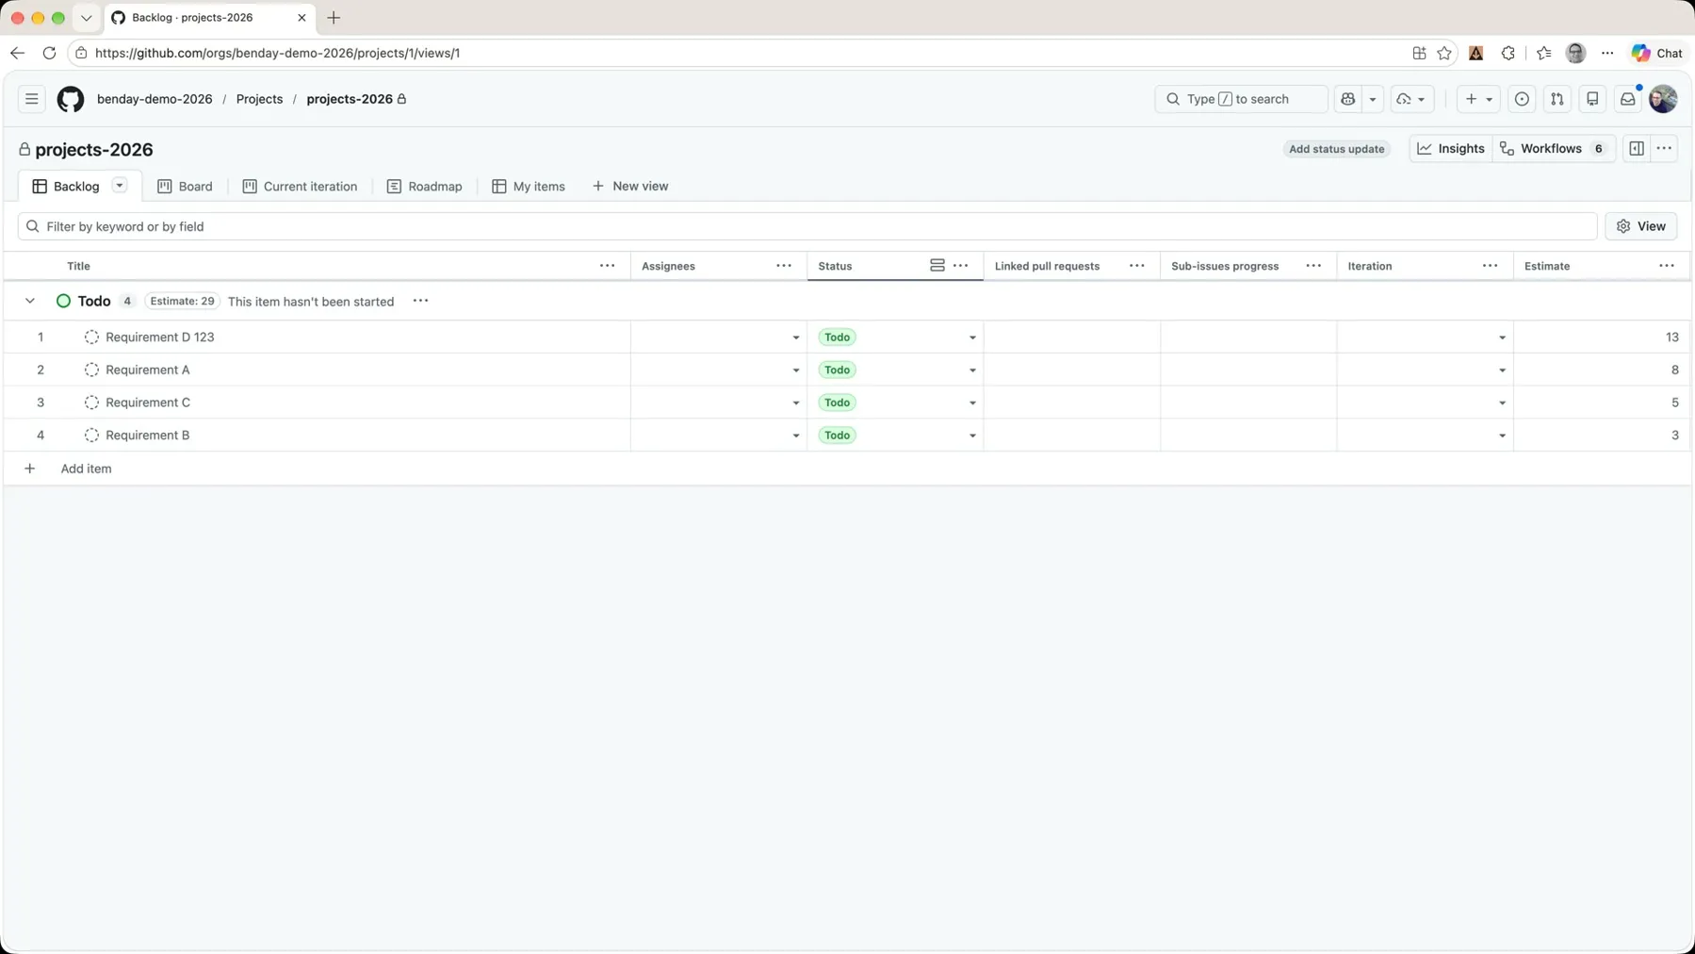1695x954 pixels.
Task: Focus the filter by keyword field
Action: pyautogui.click(x=807, y=226)
